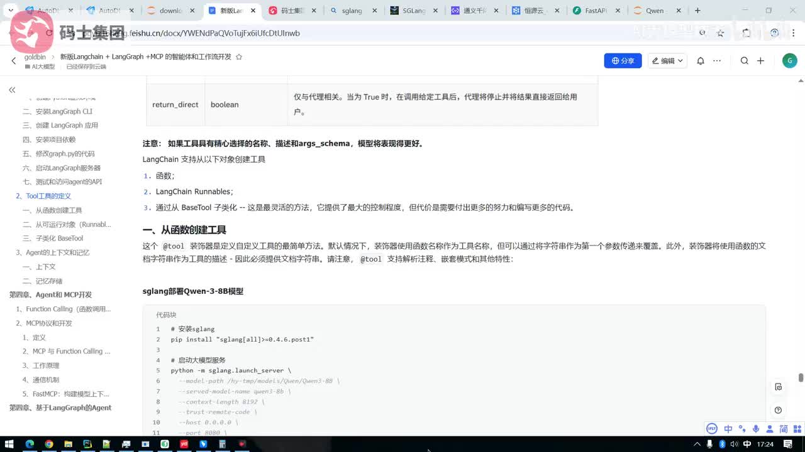
Task: Click the pip install sglang code line
Action: point(242,339)
